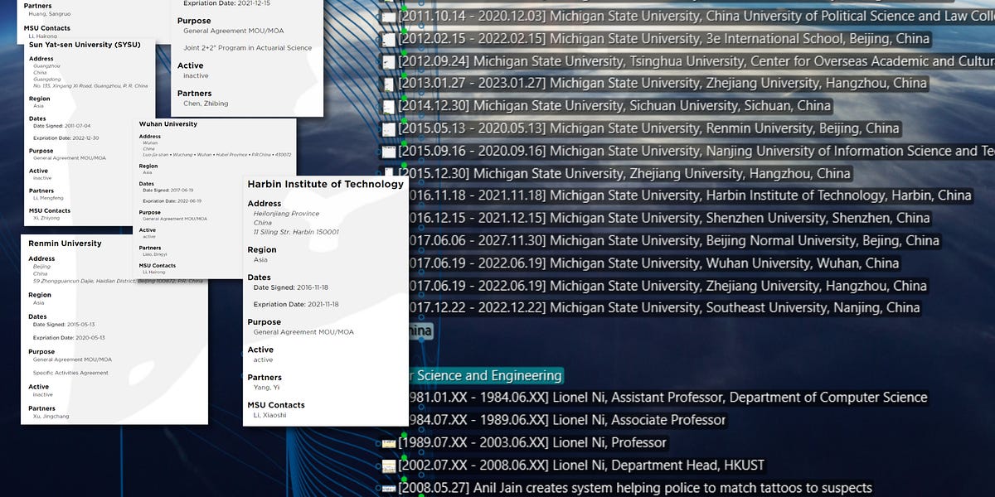Click the document icon beside the 2012.09.24 Tsinghua University row

coord(388,61)
